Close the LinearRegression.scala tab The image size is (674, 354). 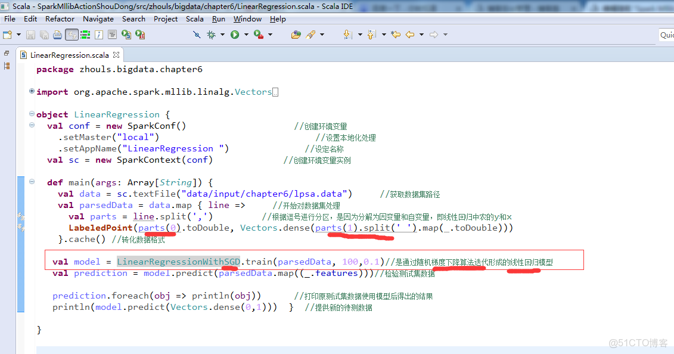coord(116,55)
